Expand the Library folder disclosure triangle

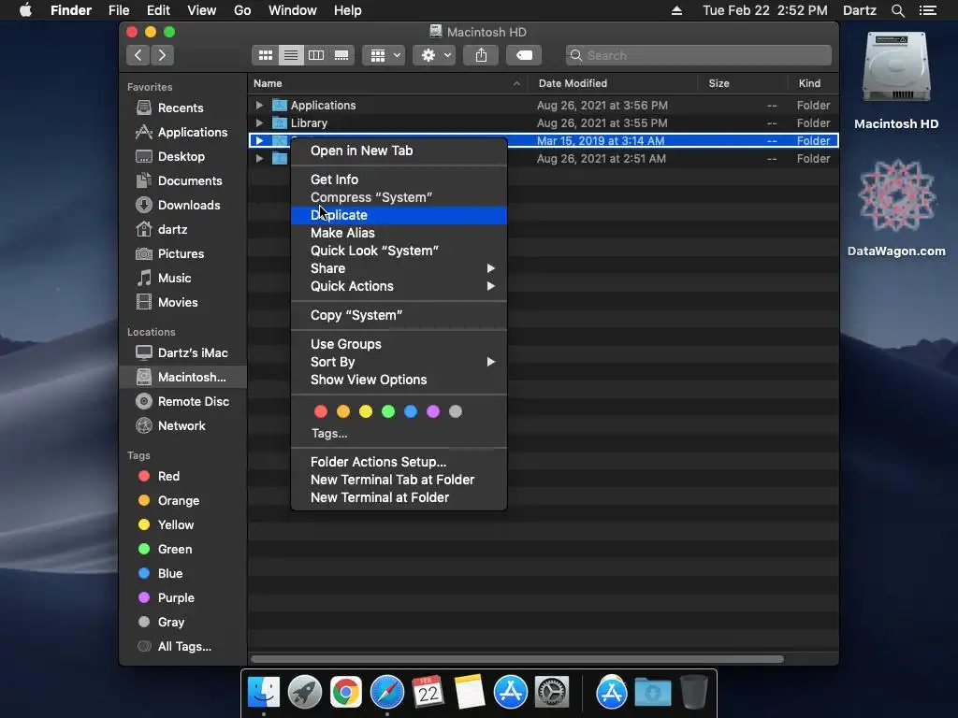tap(260, 123)
